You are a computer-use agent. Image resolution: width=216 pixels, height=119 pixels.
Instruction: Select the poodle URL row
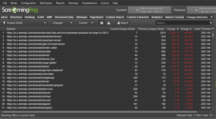point(106,51)
